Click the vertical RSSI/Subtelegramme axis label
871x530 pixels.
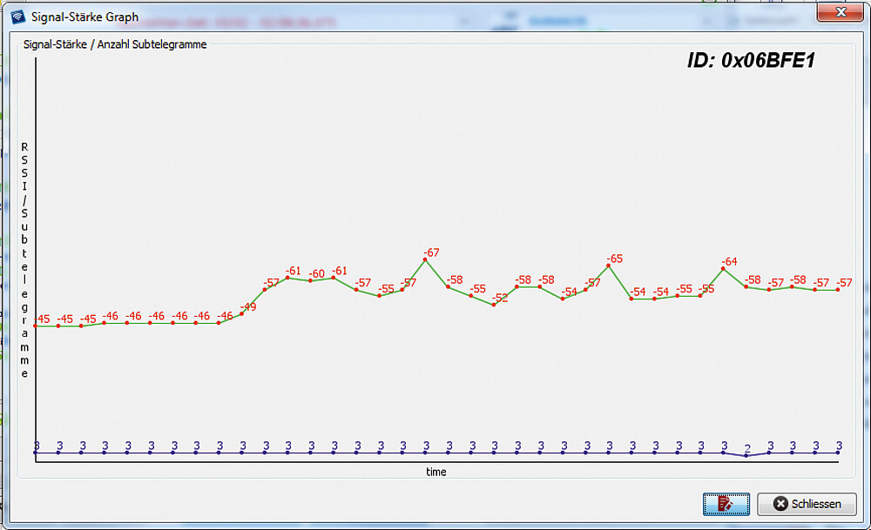[x=24, y=259]
